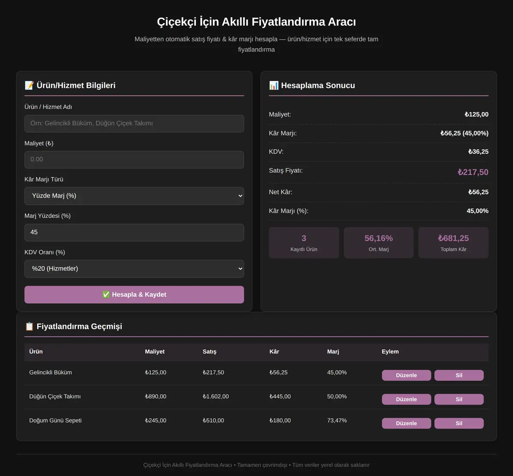Click the Maliyet result value ₺125,00
Image resolution: width=513 pixels, height=476 pixels.
click(x=477, y=114)
